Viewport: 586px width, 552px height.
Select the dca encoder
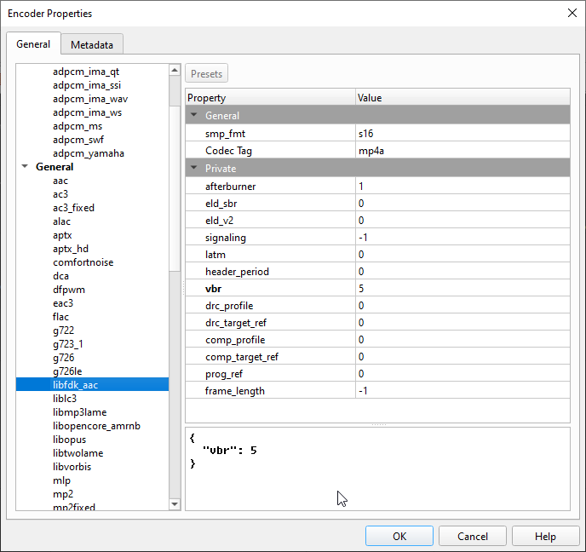(61, 276)
